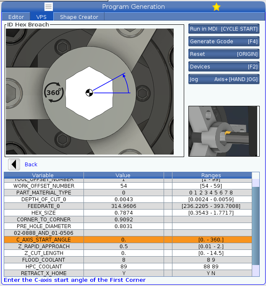Select Z_CUT_LENGTH variable
The height and width of the screenshot is (286, 266).
(44, 253)
